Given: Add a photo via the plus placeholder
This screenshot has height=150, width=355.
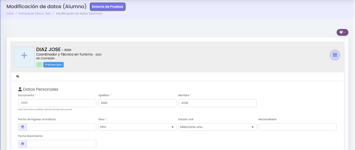Looking at the screenshot, I should (24, 57).
